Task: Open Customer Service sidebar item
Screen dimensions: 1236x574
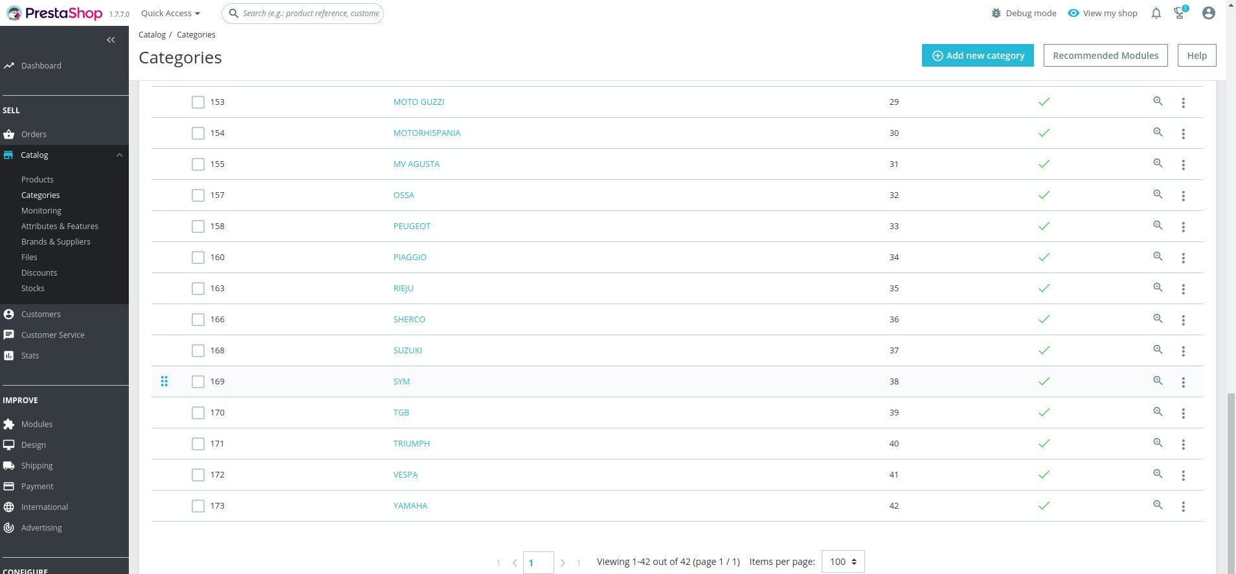Action: (52, 335)
